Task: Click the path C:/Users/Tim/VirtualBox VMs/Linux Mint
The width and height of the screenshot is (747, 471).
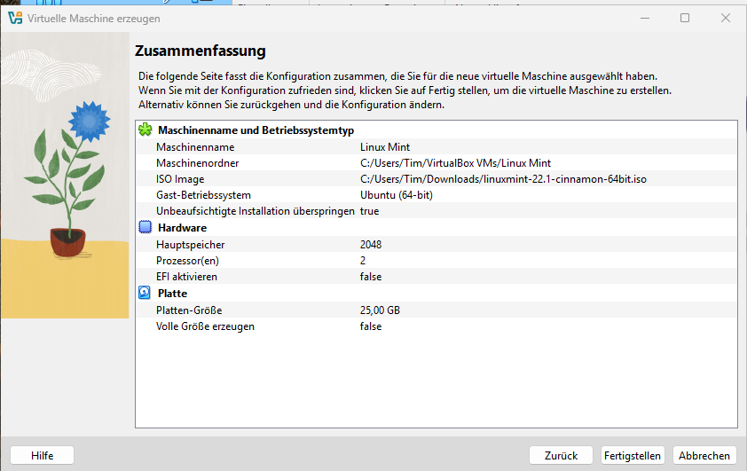Action: [x=455, y=163]
